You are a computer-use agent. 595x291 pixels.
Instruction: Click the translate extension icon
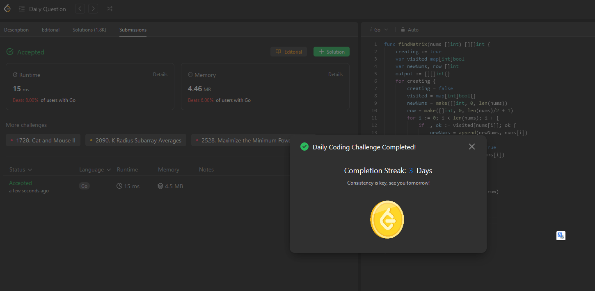click(561, 236)
